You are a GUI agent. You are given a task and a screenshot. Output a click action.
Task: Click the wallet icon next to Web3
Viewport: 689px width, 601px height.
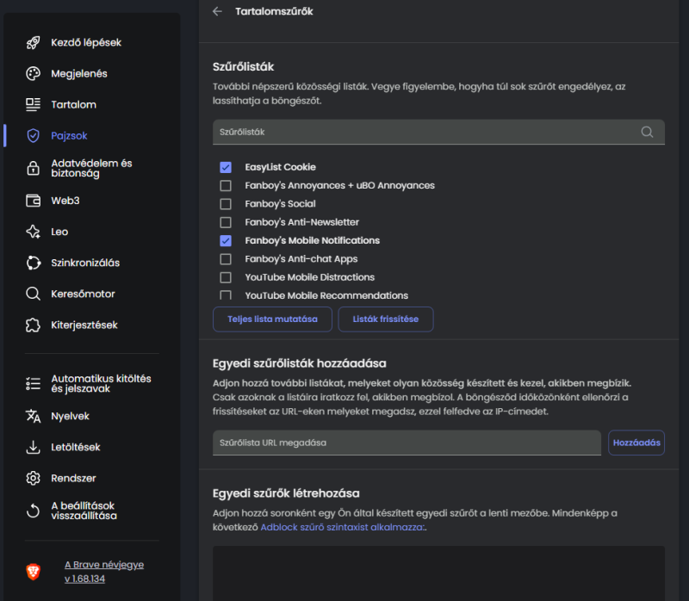[33, 201]
